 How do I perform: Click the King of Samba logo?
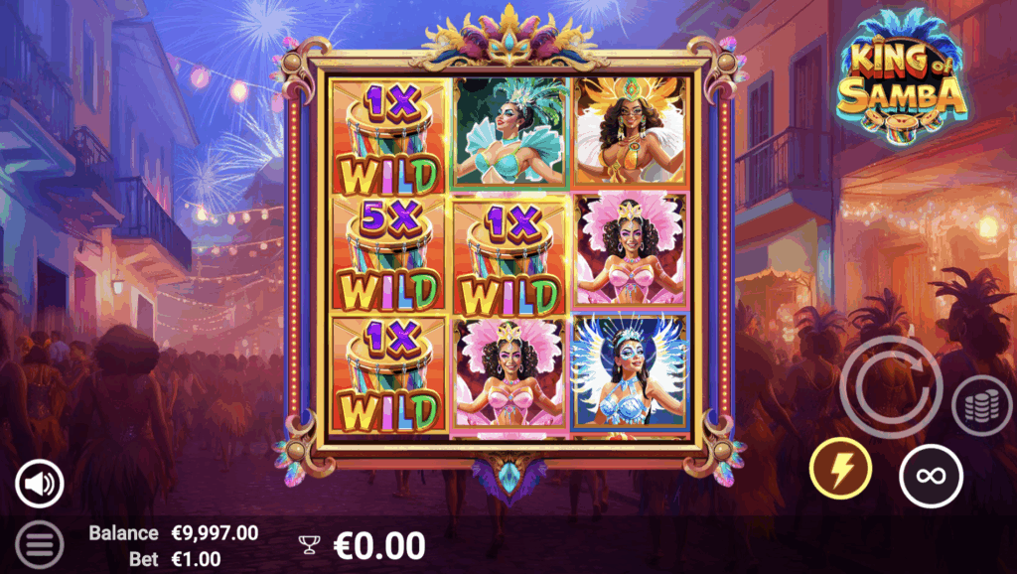(x=902, y=76)
